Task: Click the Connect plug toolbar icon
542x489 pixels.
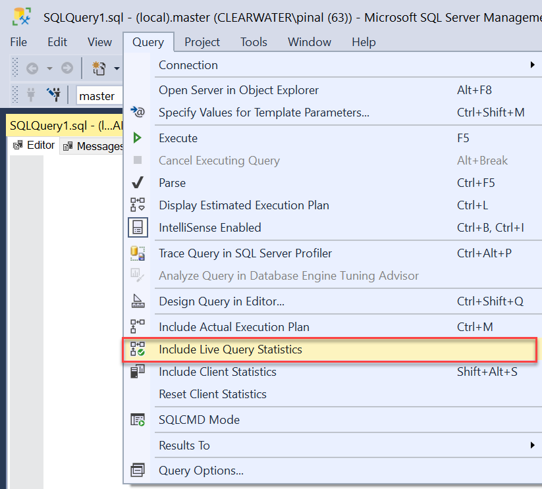Action: [x=31, y=94]
